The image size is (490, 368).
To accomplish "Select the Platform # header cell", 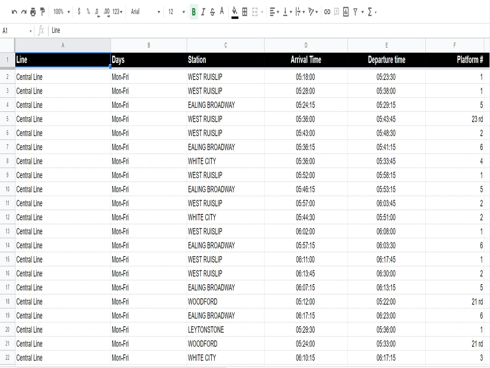I will (x=455, y=60).
